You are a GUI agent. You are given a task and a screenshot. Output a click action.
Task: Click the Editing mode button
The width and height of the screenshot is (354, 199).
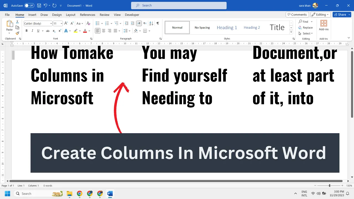click(321, 14)
